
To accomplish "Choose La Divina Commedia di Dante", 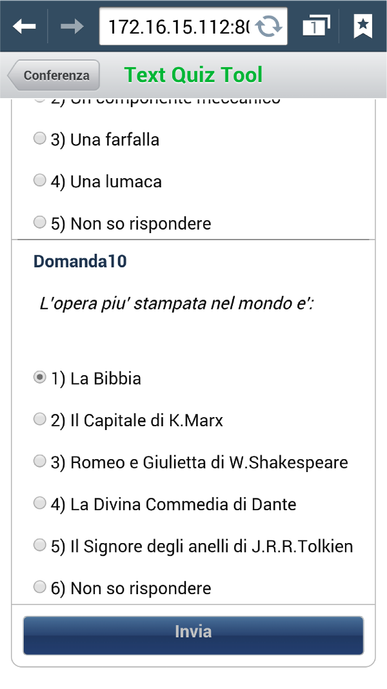I will 40,504.
